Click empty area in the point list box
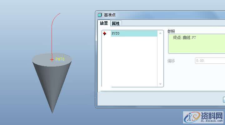 pos(134,62)
